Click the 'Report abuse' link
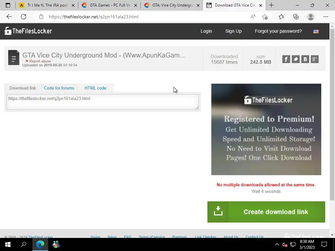 38,61
